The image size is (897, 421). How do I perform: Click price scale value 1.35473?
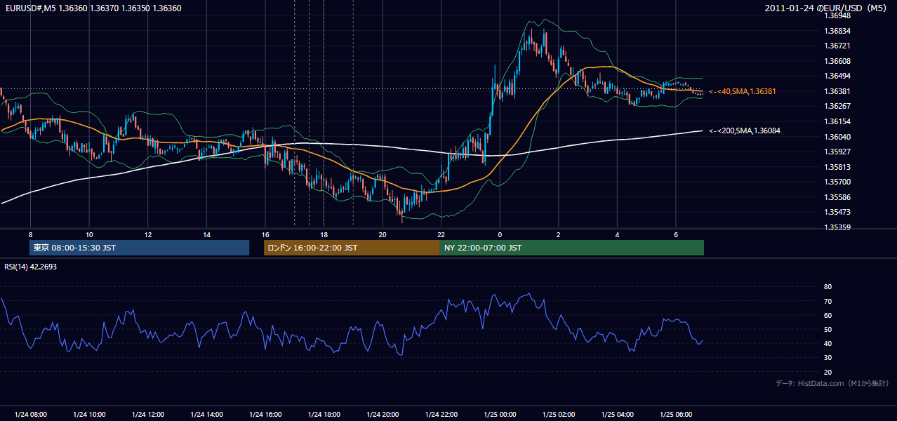pyautogui.click(x=837, y=212)
